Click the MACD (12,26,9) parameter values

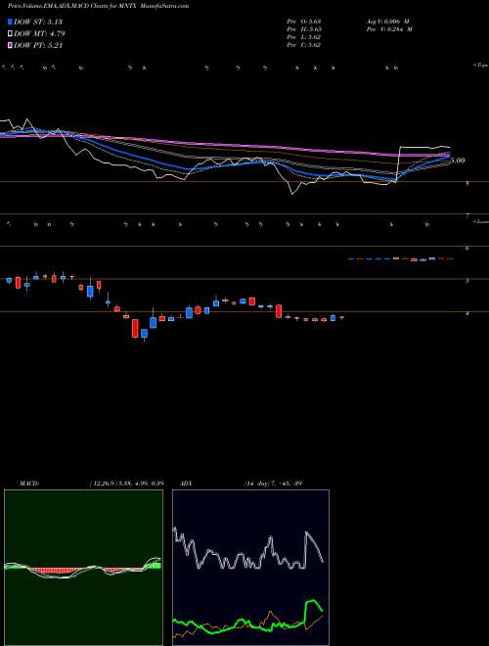pyautogui.click(x=127, y=484)
